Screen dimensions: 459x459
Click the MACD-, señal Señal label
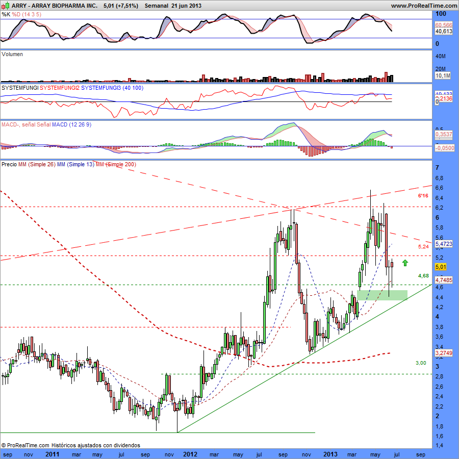(26, 124)
